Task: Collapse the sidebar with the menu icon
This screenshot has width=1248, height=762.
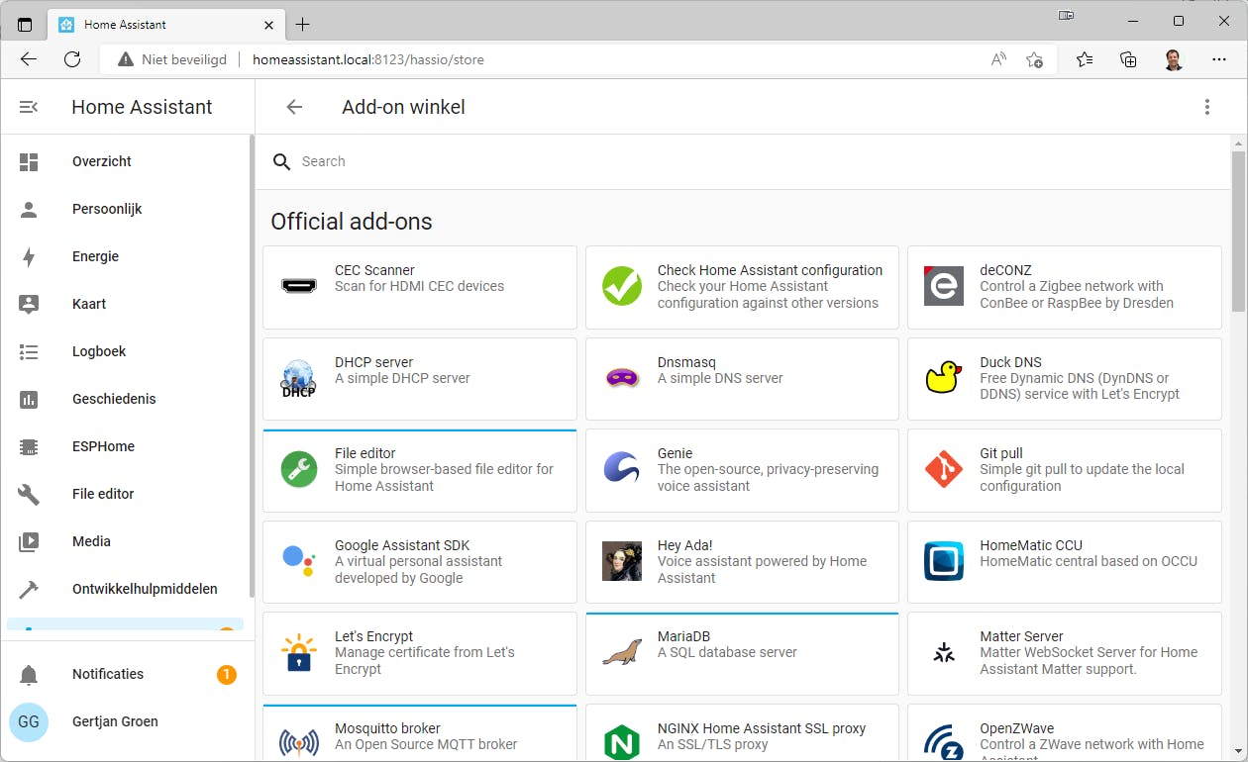Action: (29, 107)
